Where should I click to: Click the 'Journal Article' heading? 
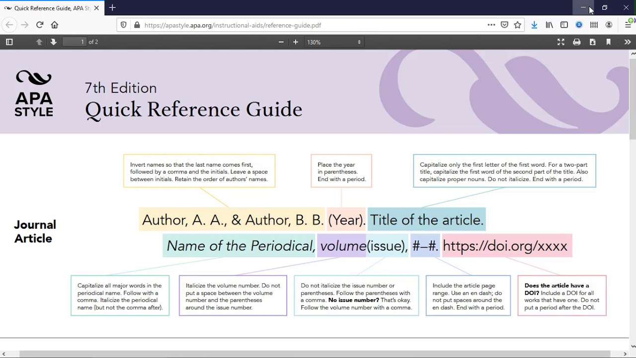pyautogui.click(x=35, y=232)
